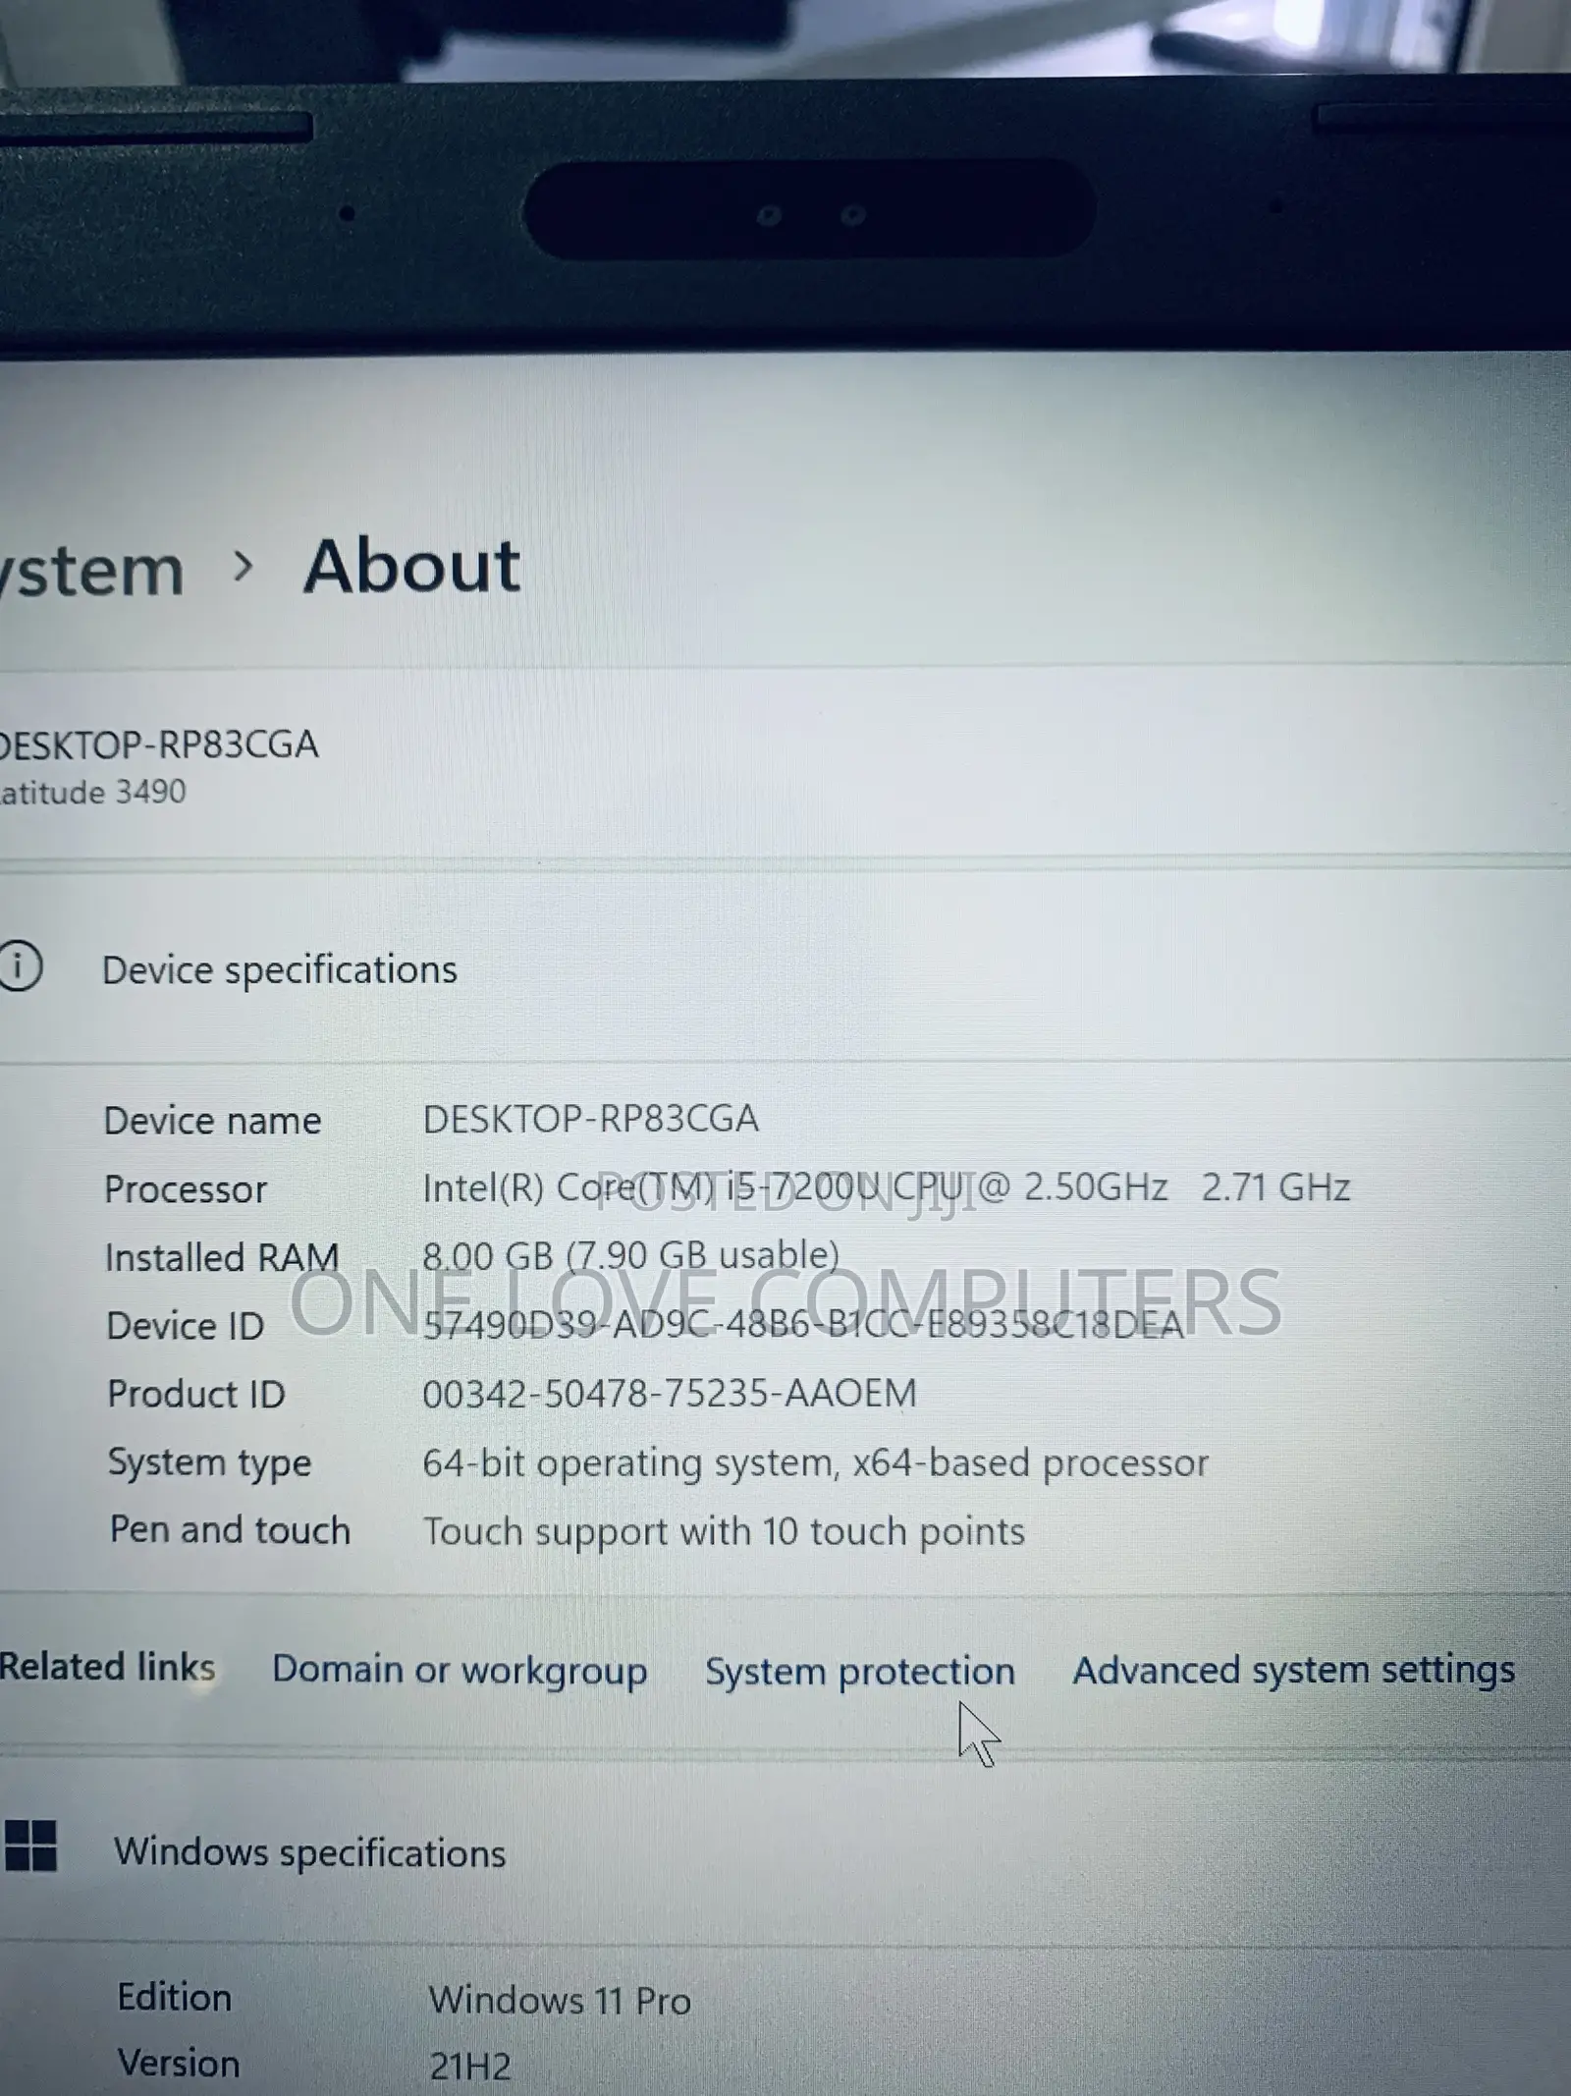This screenshot has height=2096, width=1571.
Task: Click the Device specifications info icon
Action: (20, 966)
